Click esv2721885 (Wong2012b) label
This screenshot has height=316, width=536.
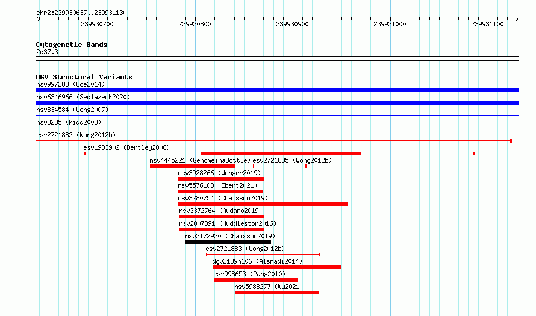[x=292, y=160]
